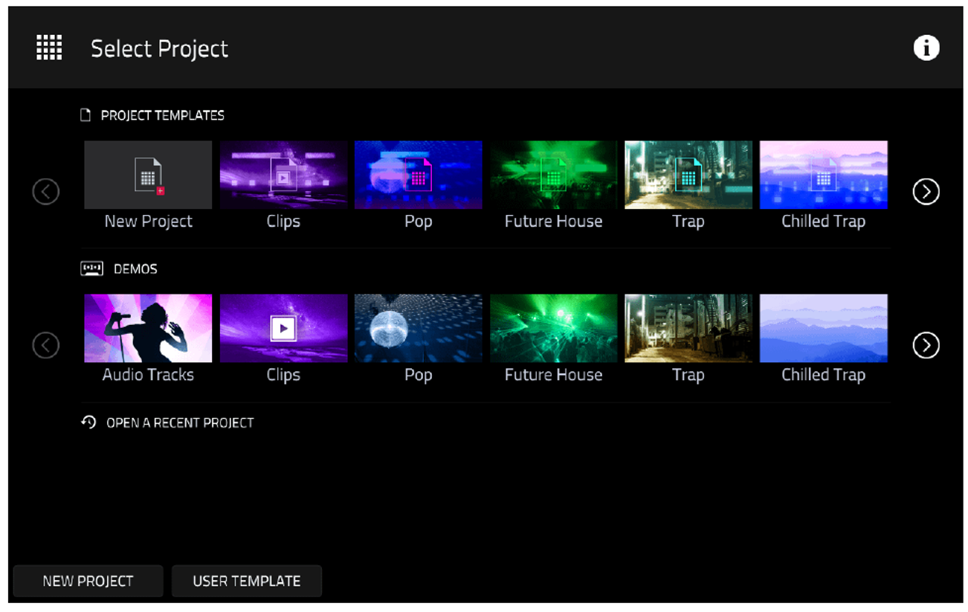The height and width of the screenshot is (612, 968).
Task: Select the New Project template thumbnail
Action: coord(148,175)
